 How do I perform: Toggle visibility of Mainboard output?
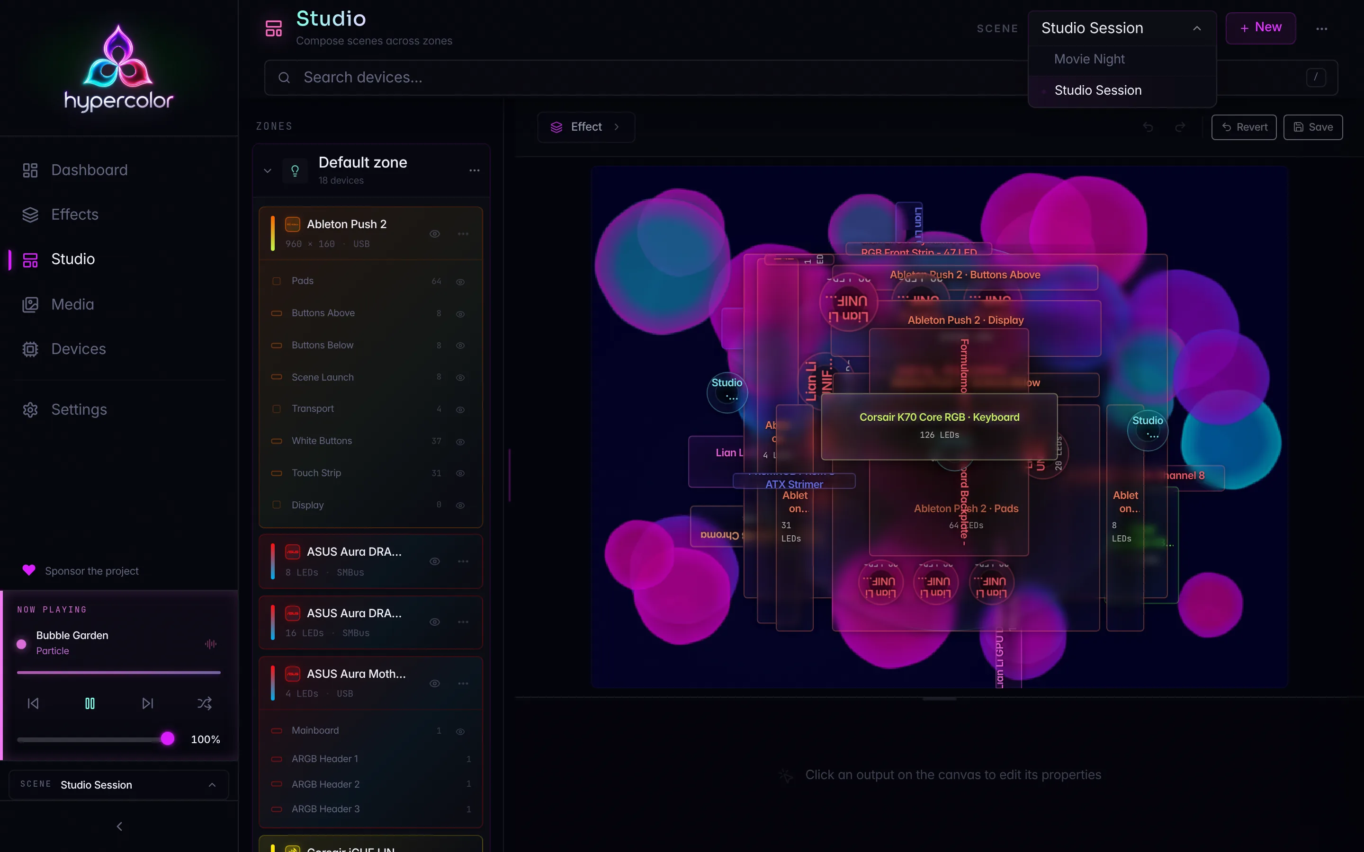point(460,731)
